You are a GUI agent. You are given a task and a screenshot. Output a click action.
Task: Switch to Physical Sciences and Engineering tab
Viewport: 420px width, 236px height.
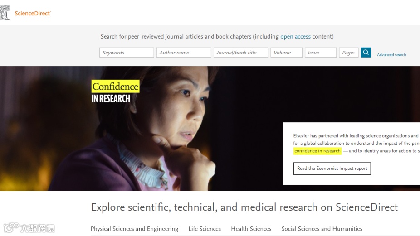click(134, 229)
